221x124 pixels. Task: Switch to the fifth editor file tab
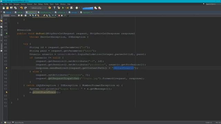pyautogui.click(x=61, y=12)
